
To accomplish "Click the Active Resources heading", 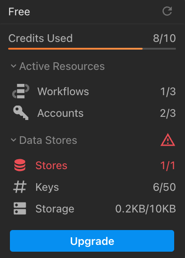I will 62,66.
